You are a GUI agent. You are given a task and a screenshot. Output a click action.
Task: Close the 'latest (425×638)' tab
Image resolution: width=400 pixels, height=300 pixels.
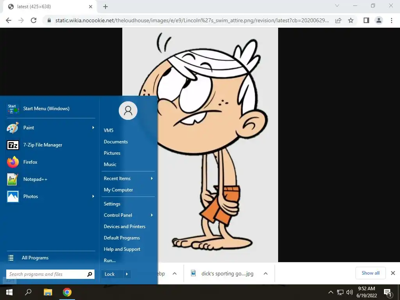[91, 7]
